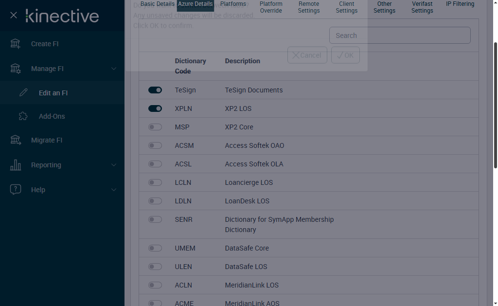Collapse the Manage FI chevron
The width and height of the screenshot is (498, 306).
(x=113, y=69)
